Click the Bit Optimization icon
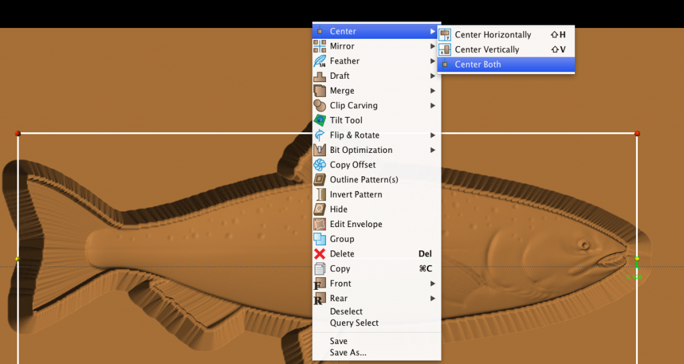The width and height of the screenshot is (684, 364). (x=320, y=150)
